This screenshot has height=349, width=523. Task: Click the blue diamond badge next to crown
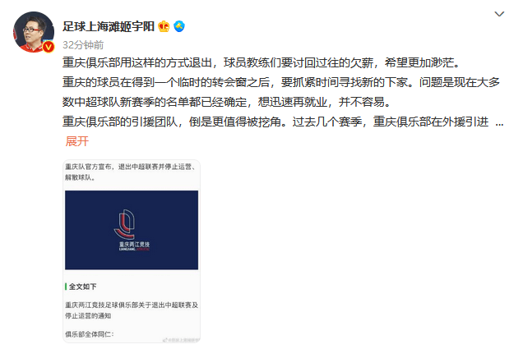pos(179,26)
